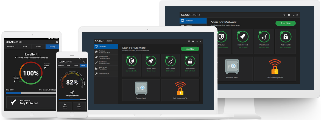
Task: Select System Boost in the laptop sidebar
Action: tap(106, 57)
